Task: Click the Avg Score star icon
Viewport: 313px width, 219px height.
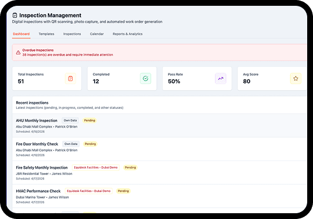Action: pyautogui.click(x=296, y=78)
